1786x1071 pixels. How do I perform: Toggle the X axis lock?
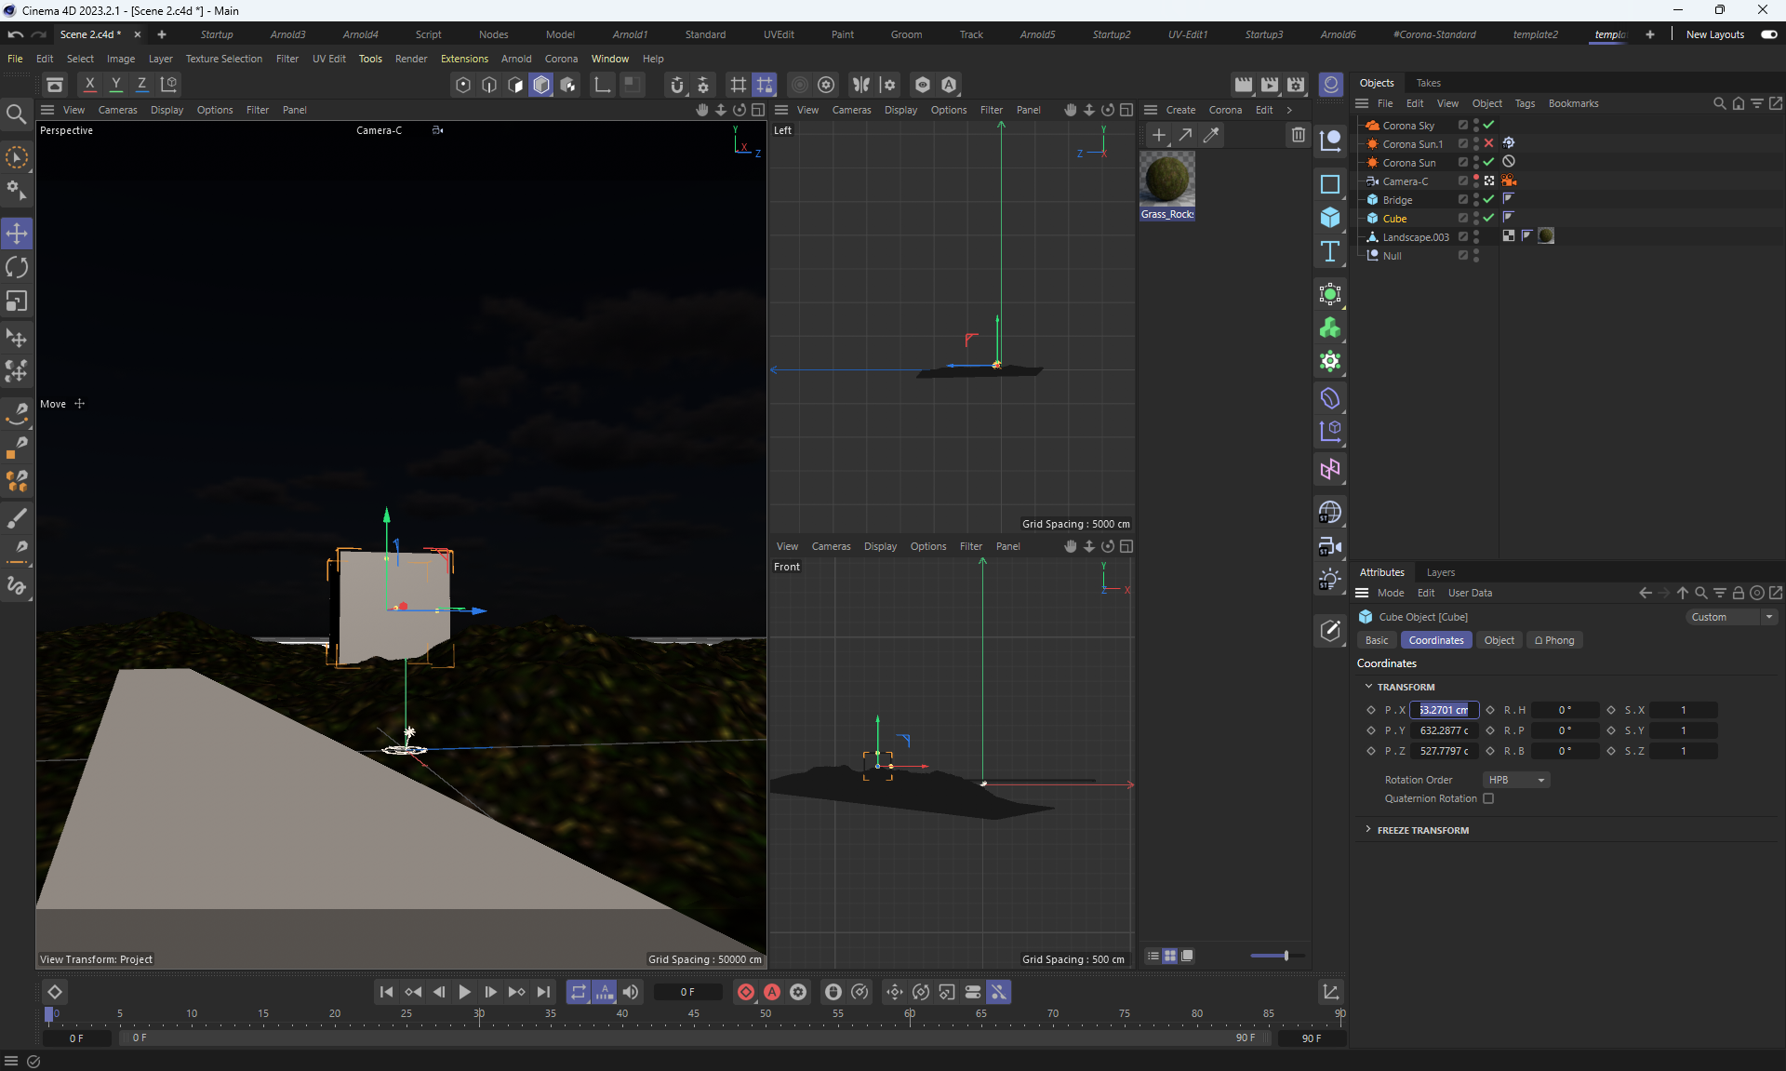click(x=89, y=84)
